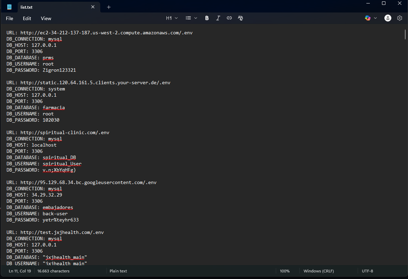The height and width of the screenshot is (279, 408).
Task: Click the URL line containing test.jxjhealth.com
Action: tap(55, 233)
